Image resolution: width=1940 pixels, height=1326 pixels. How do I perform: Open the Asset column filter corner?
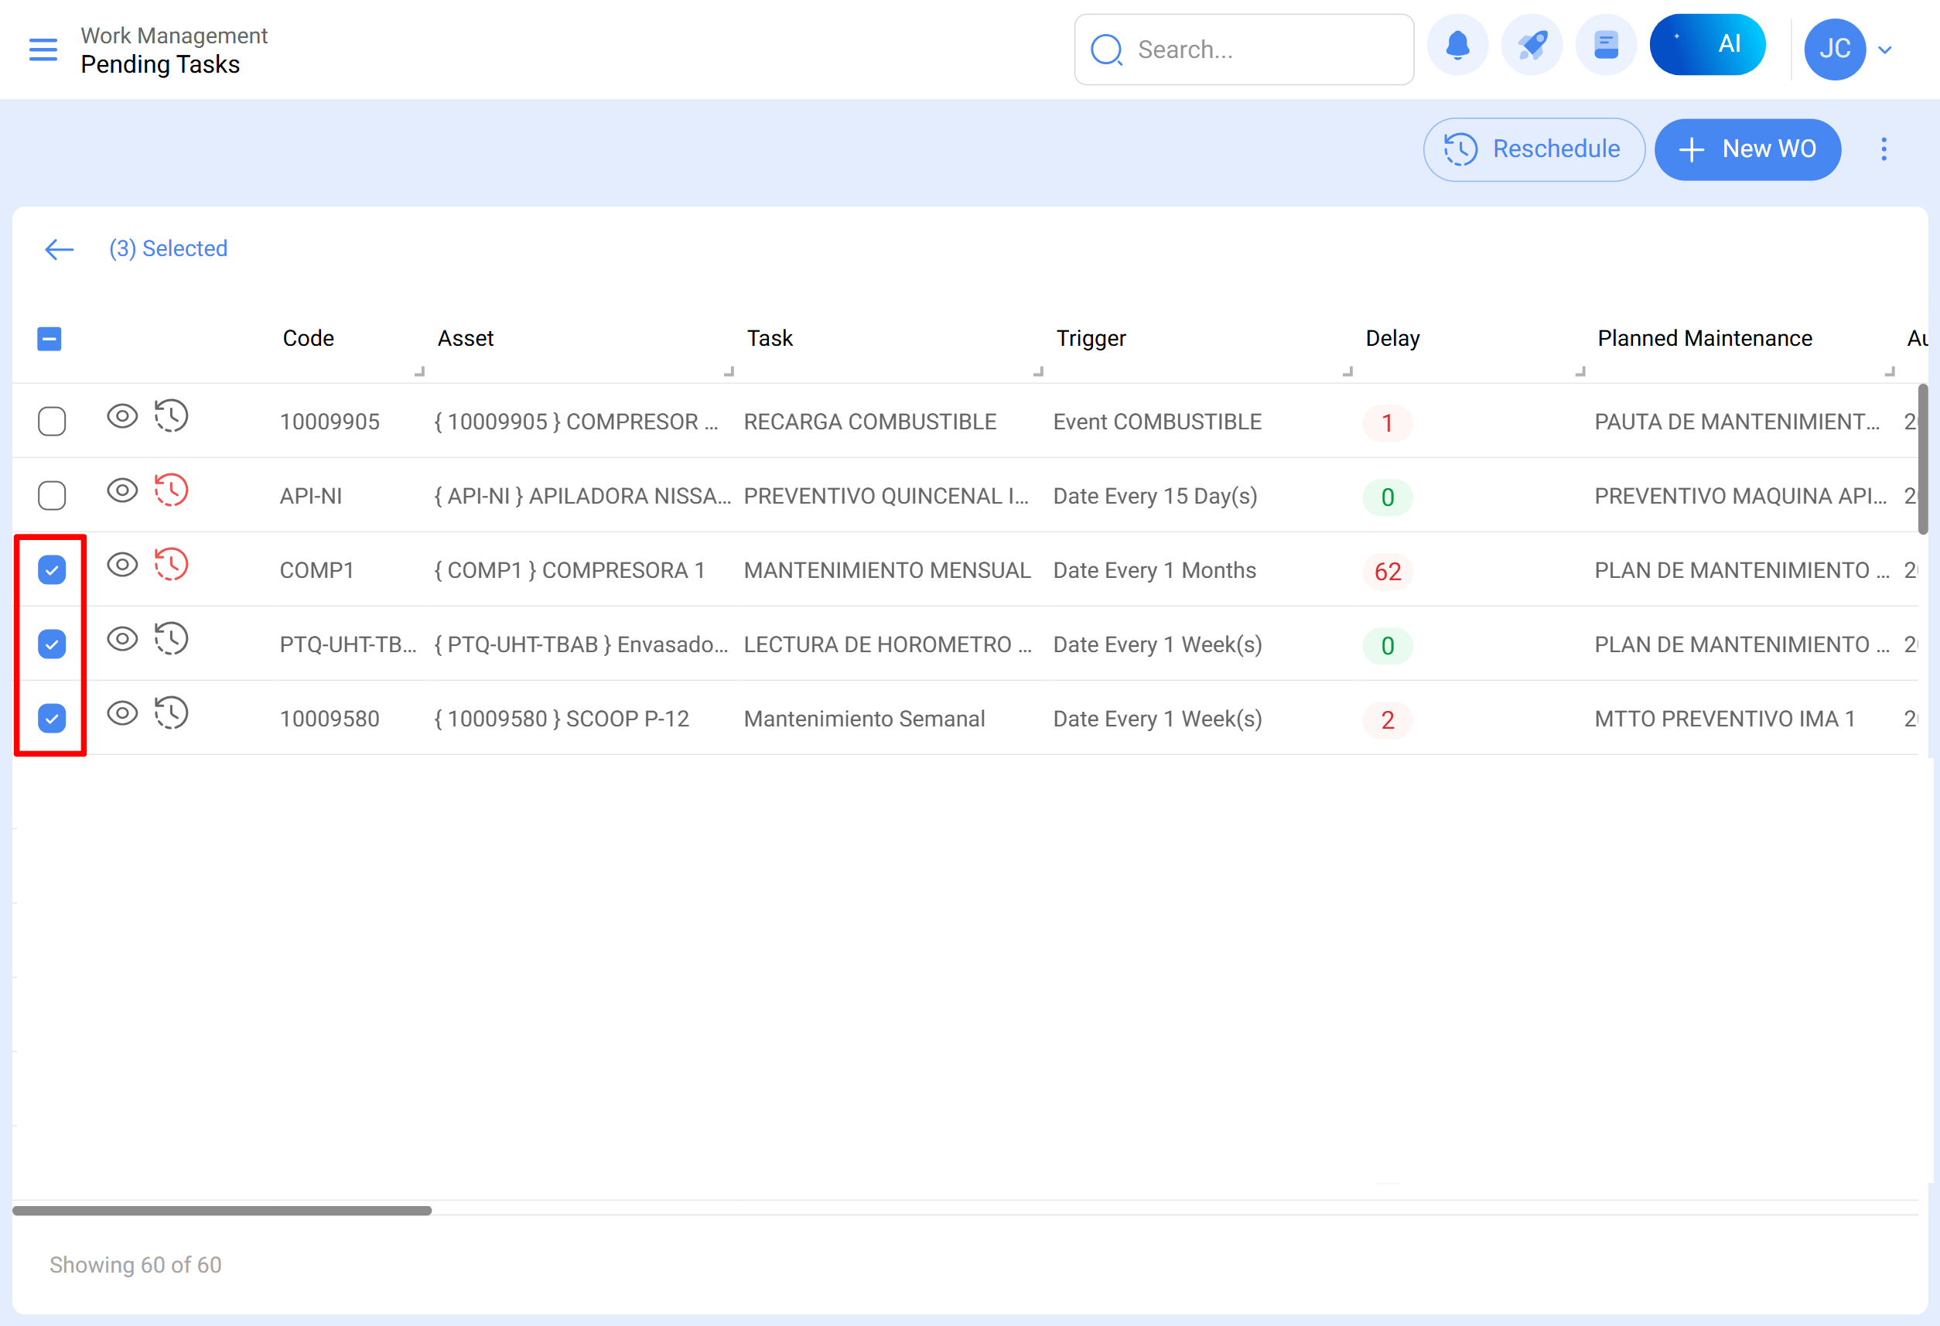[729, 371]
